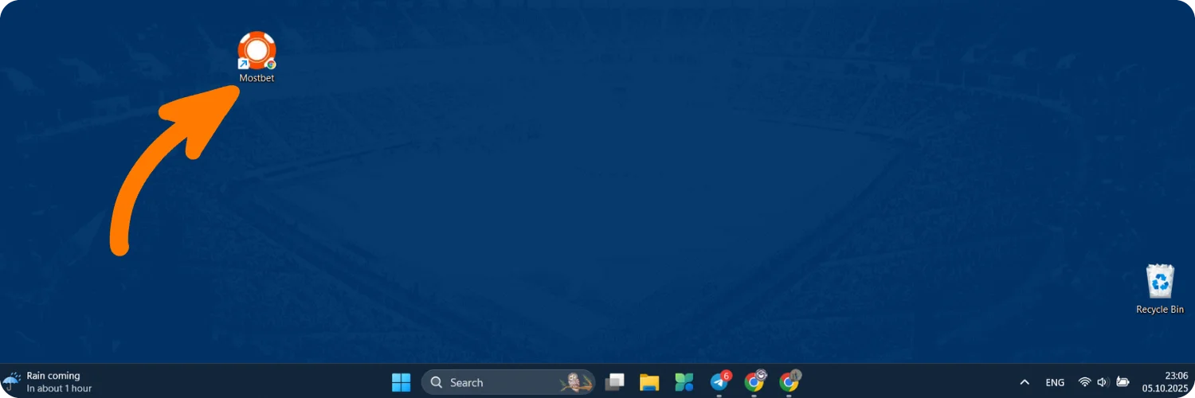Click the taskbar Search box
The image size is (1195, 398).
508,383
